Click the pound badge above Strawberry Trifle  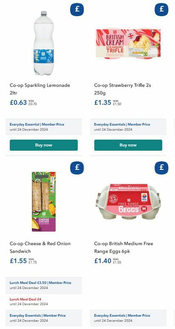coord(161,9)
